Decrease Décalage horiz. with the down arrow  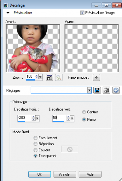click(33, 119)
